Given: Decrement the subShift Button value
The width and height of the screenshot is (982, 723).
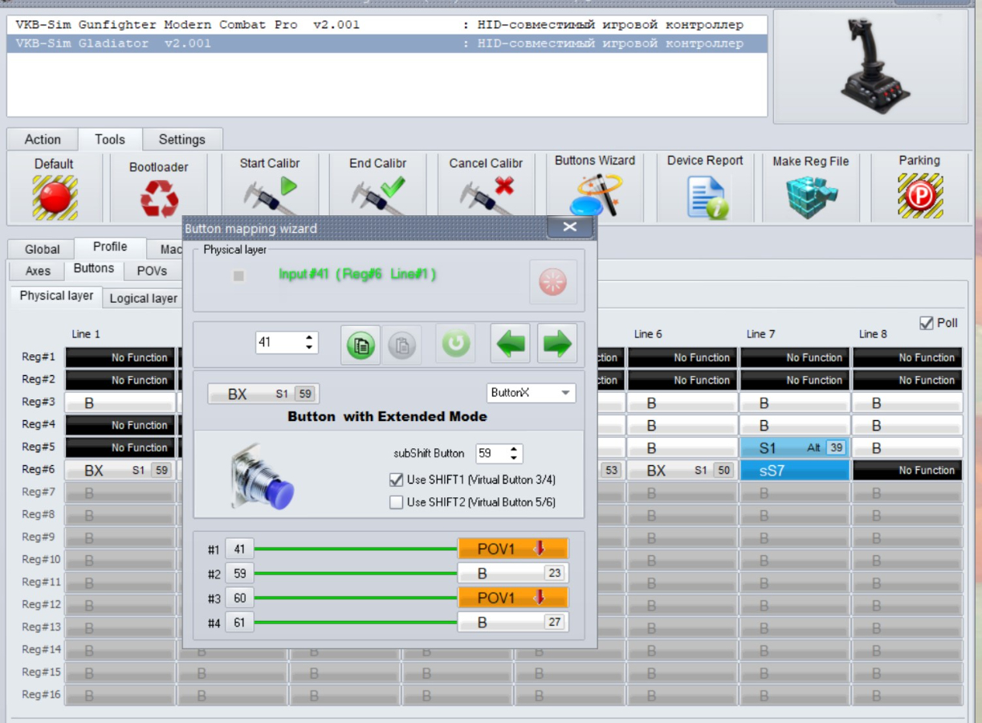Looking at the screenshot, I should [514, 459].
